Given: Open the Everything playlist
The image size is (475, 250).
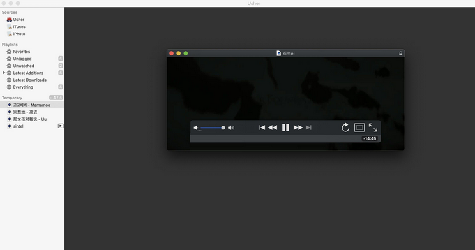Looking at the screenshot, I should [23, 87].
